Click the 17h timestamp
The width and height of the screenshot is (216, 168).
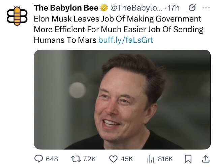pos(174,8)
